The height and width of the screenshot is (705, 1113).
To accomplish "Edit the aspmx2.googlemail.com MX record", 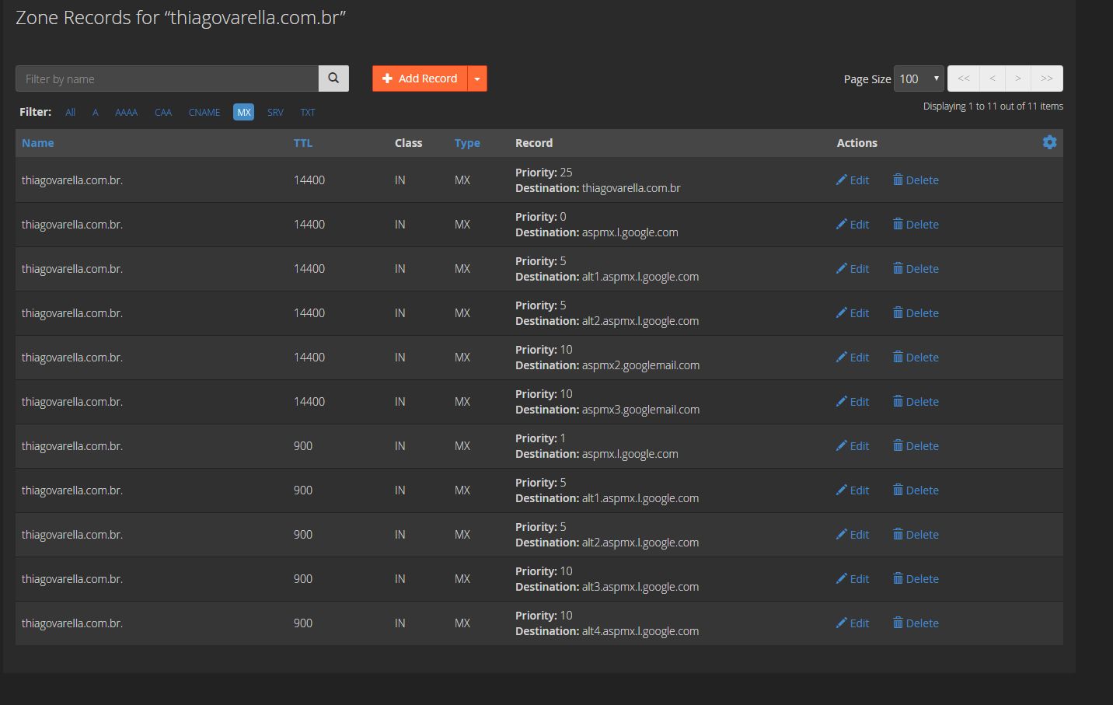I will coord(852,358).
